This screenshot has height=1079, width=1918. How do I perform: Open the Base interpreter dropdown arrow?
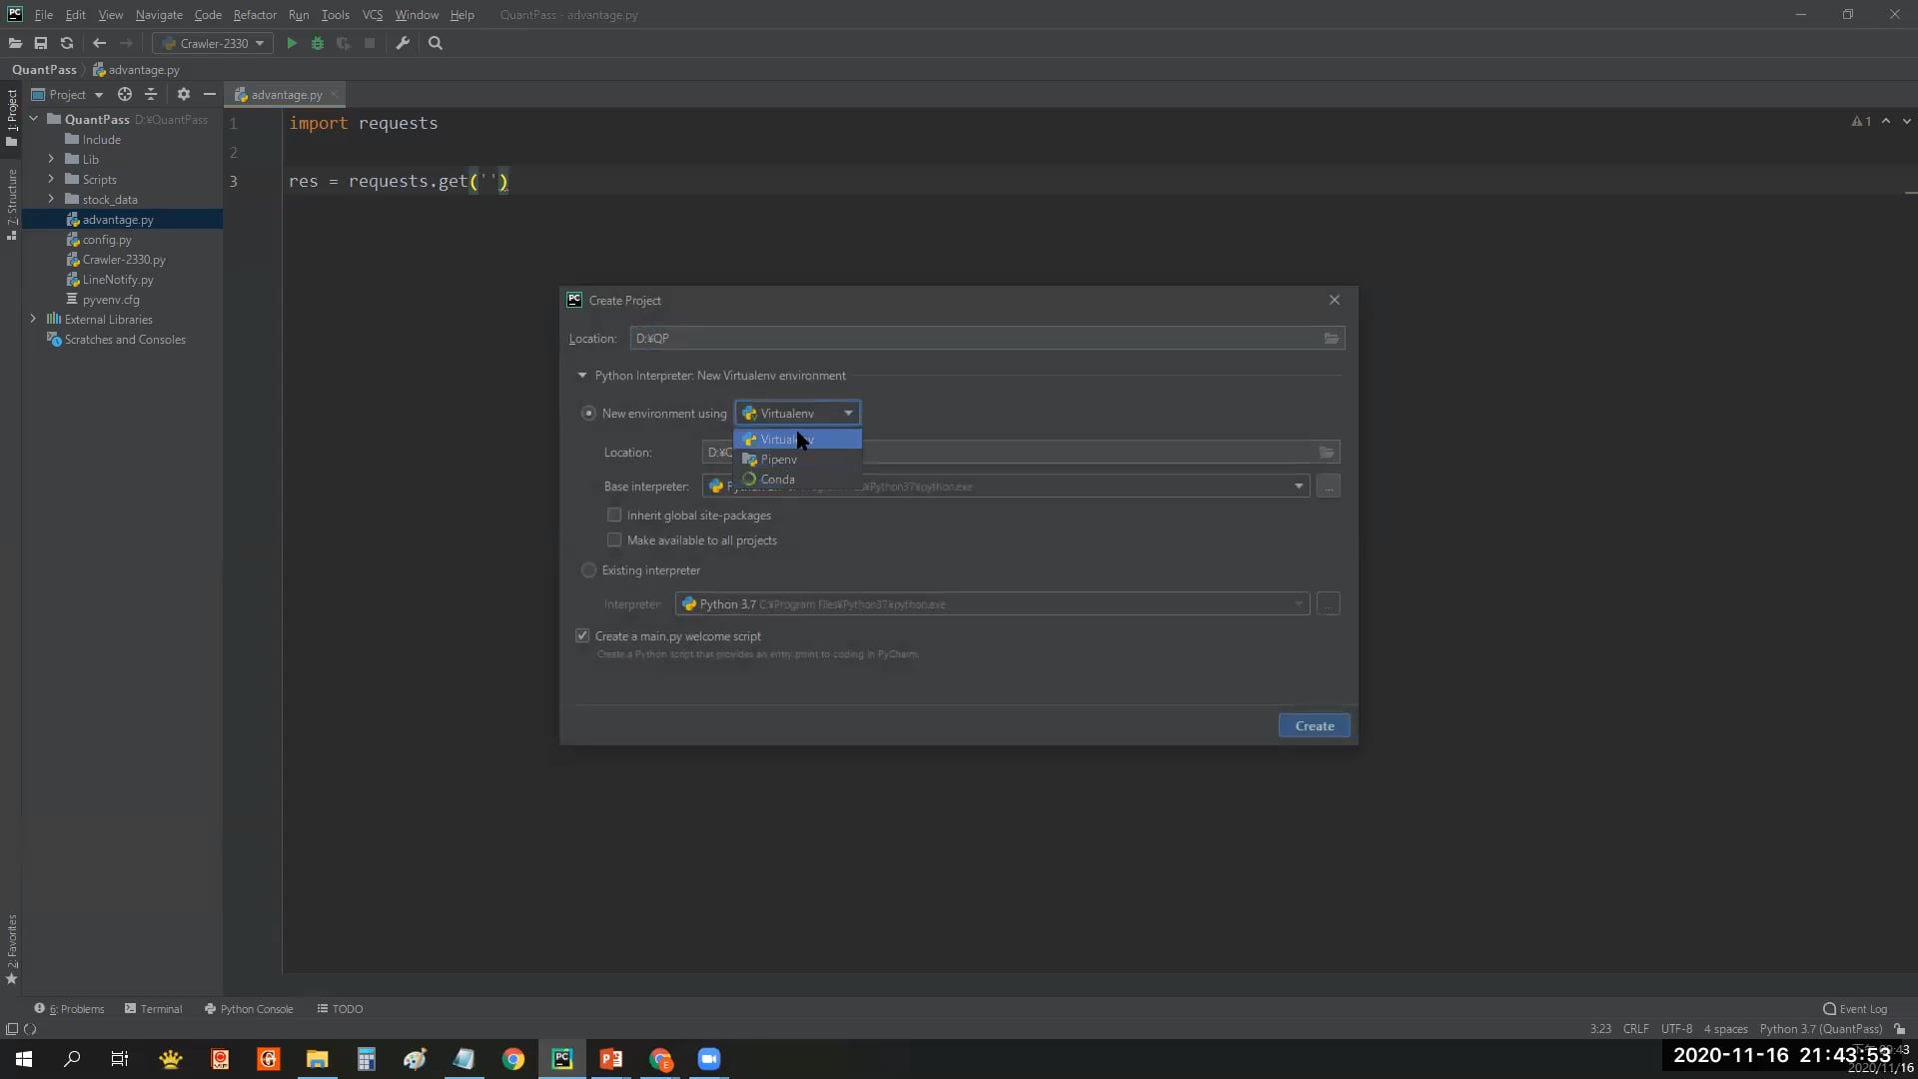pyautogui.click(x=1299, y=487)
